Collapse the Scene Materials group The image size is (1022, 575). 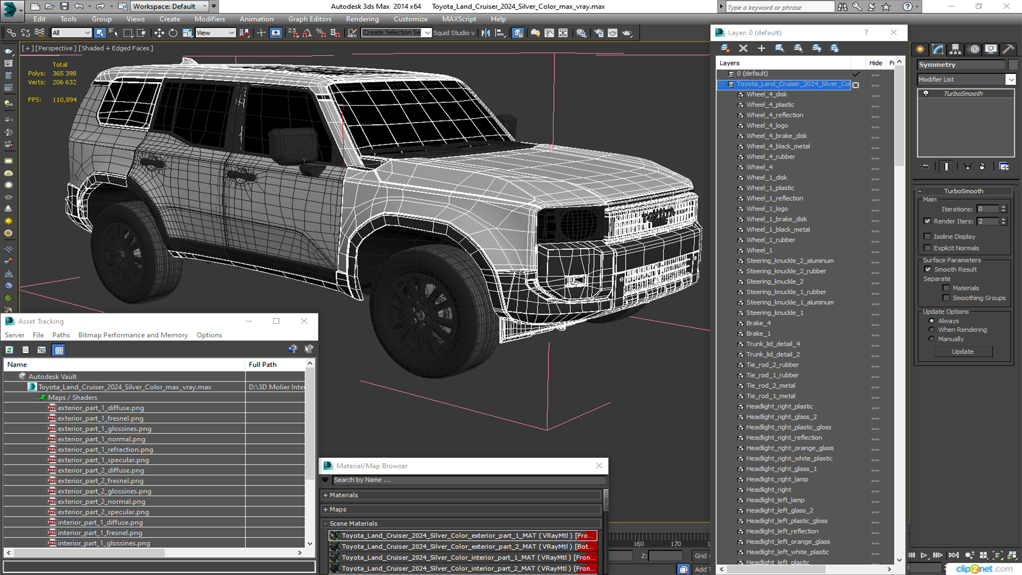point(461,523)
